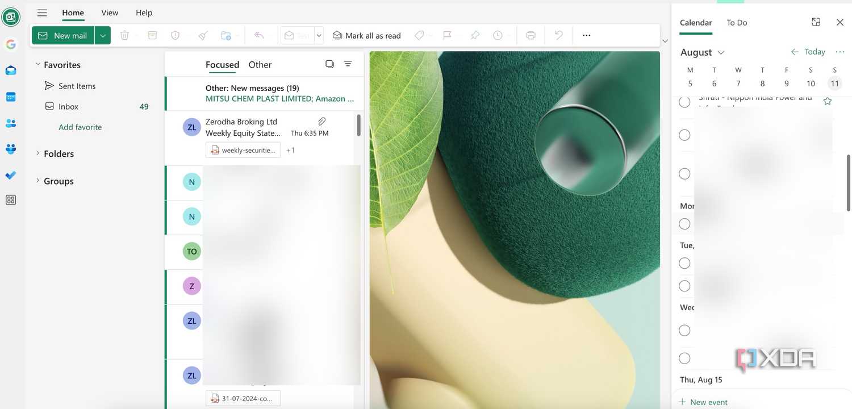This screenshot has width=852, height=409.
Task: Open the filter icon in message list
Action: click(x=348, y=64)
